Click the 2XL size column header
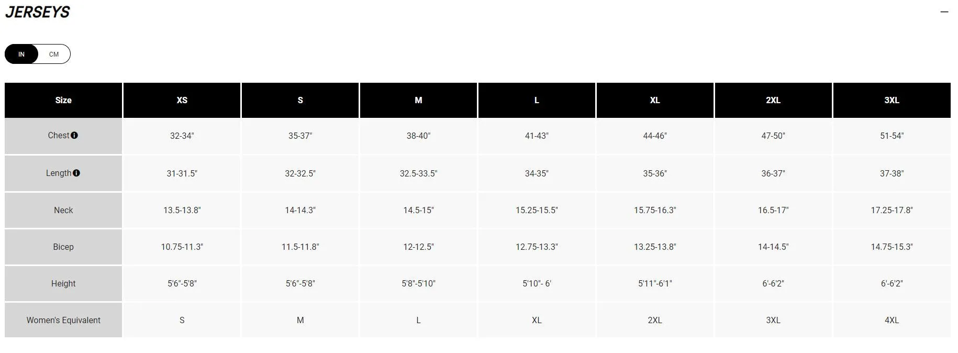Image resolution: width=958 pixels, height=353 pixels. click(773, 100)
